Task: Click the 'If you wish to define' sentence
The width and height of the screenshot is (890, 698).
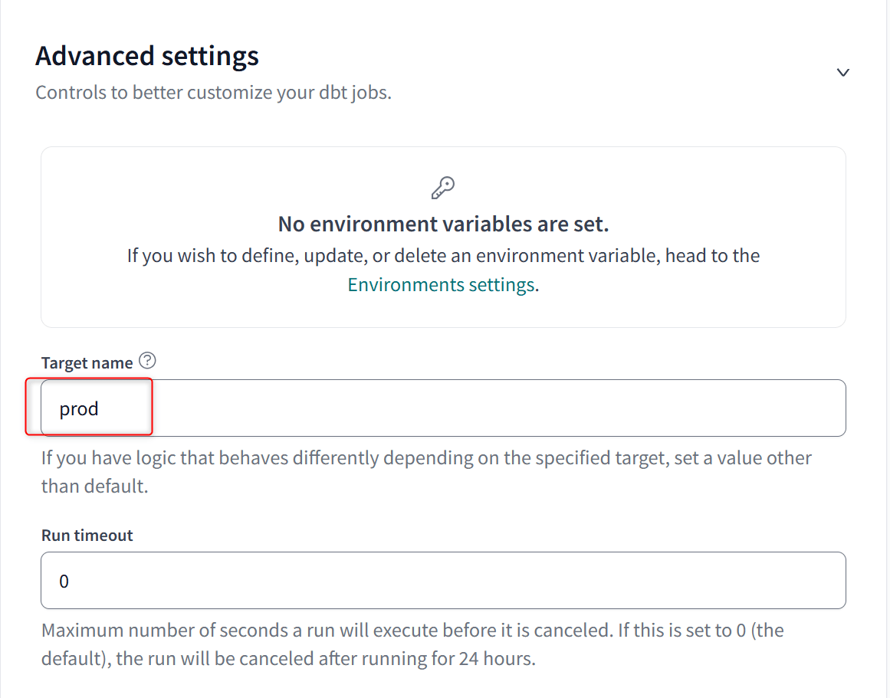Action: point(443,256)
